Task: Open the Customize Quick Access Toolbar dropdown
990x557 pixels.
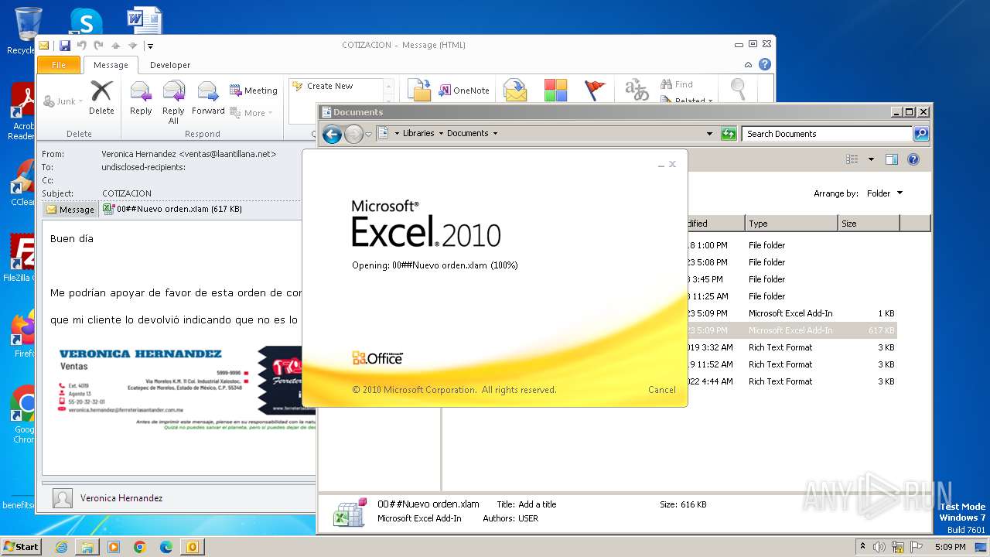Action: point(150,46)
